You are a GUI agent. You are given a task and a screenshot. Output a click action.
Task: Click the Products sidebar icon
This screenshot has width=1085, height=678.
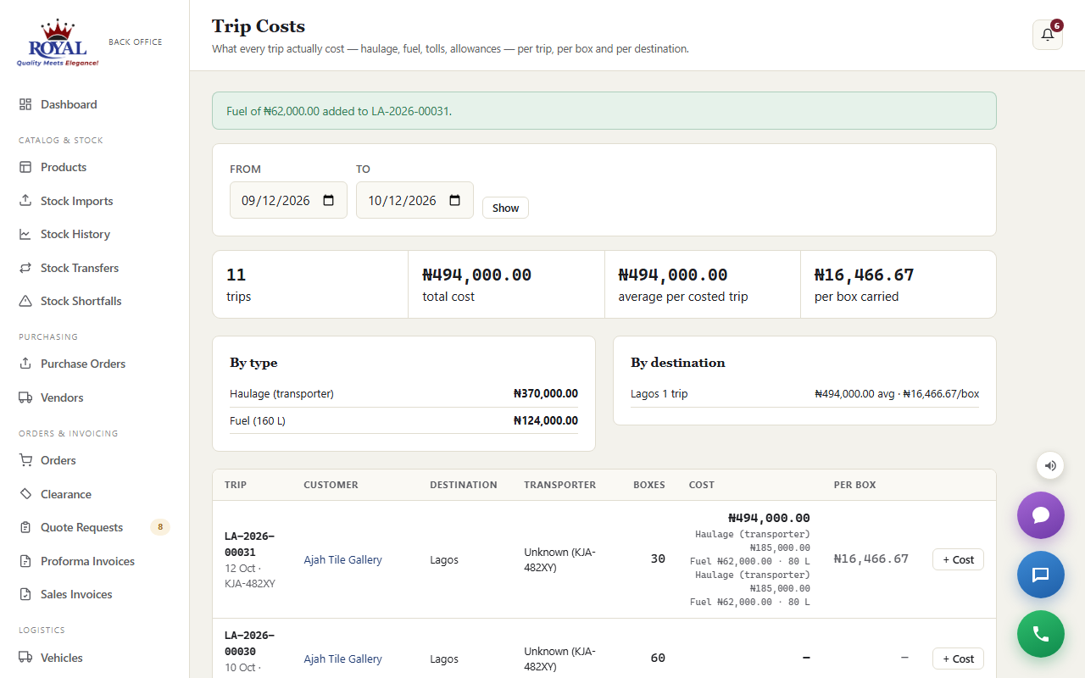25,167
